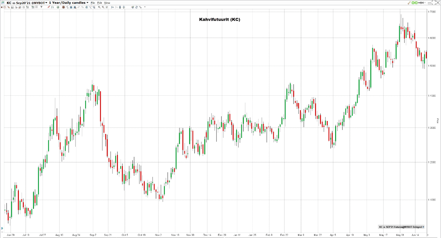441x238 pixels.
Task: Open the 1 Year/Daily candles period dropdown
Action: (69, 3)
